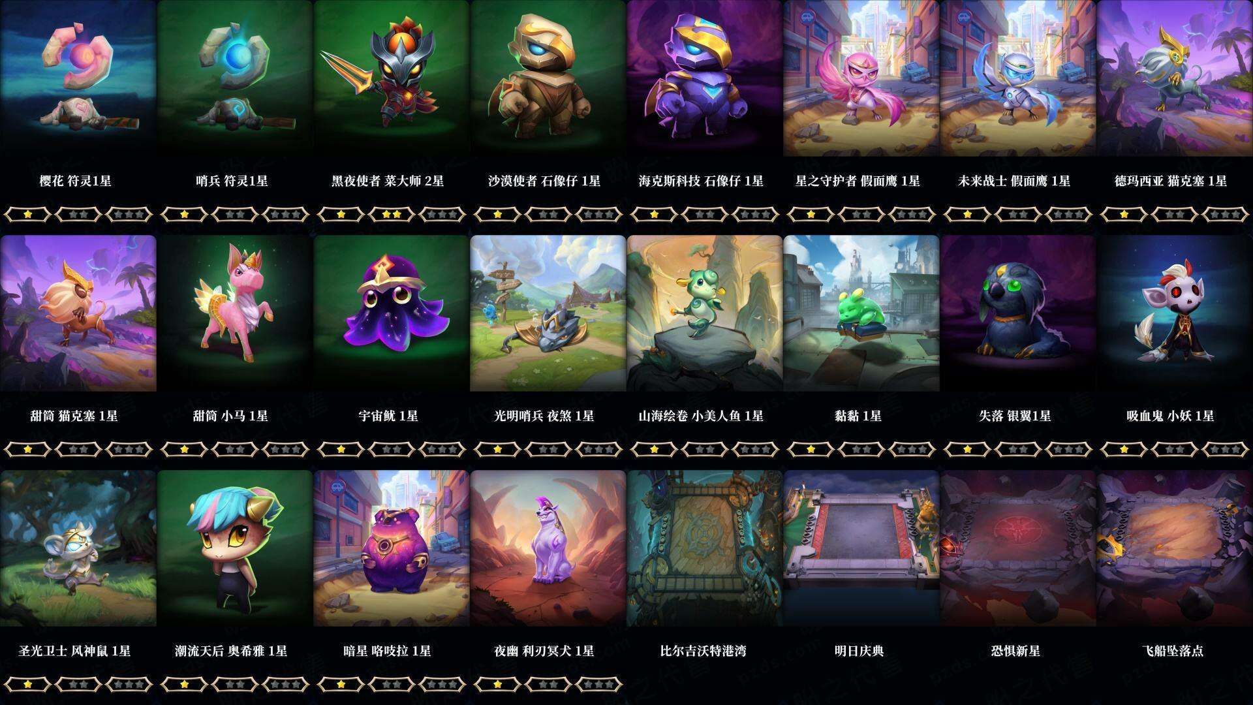Select two-star badge under 黑夜使者 菜大师
The image size is (1253, 705).
point(391,214)
